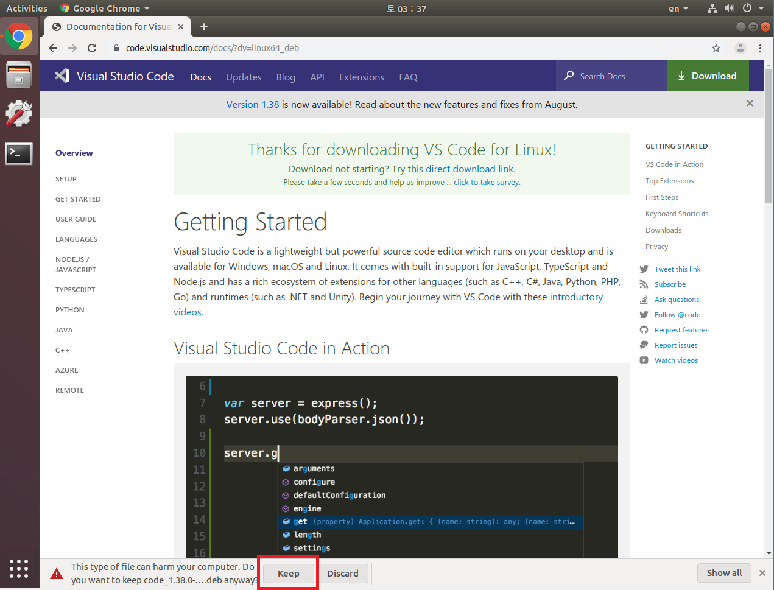Open the power system menu dropdown
This screenshot has height=590, width=774.
pos(753,9)
